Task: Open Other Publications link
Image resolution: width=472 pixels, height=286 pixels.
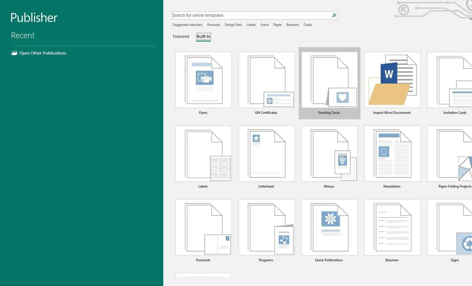Action: coord(43,53)
